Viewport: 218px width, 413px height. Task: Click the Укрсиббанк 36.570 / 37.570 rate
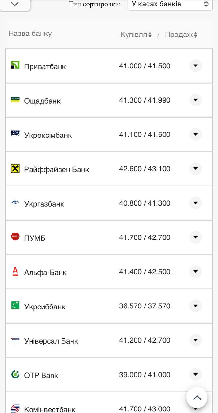pyautogui.click(x=145, y=306)
